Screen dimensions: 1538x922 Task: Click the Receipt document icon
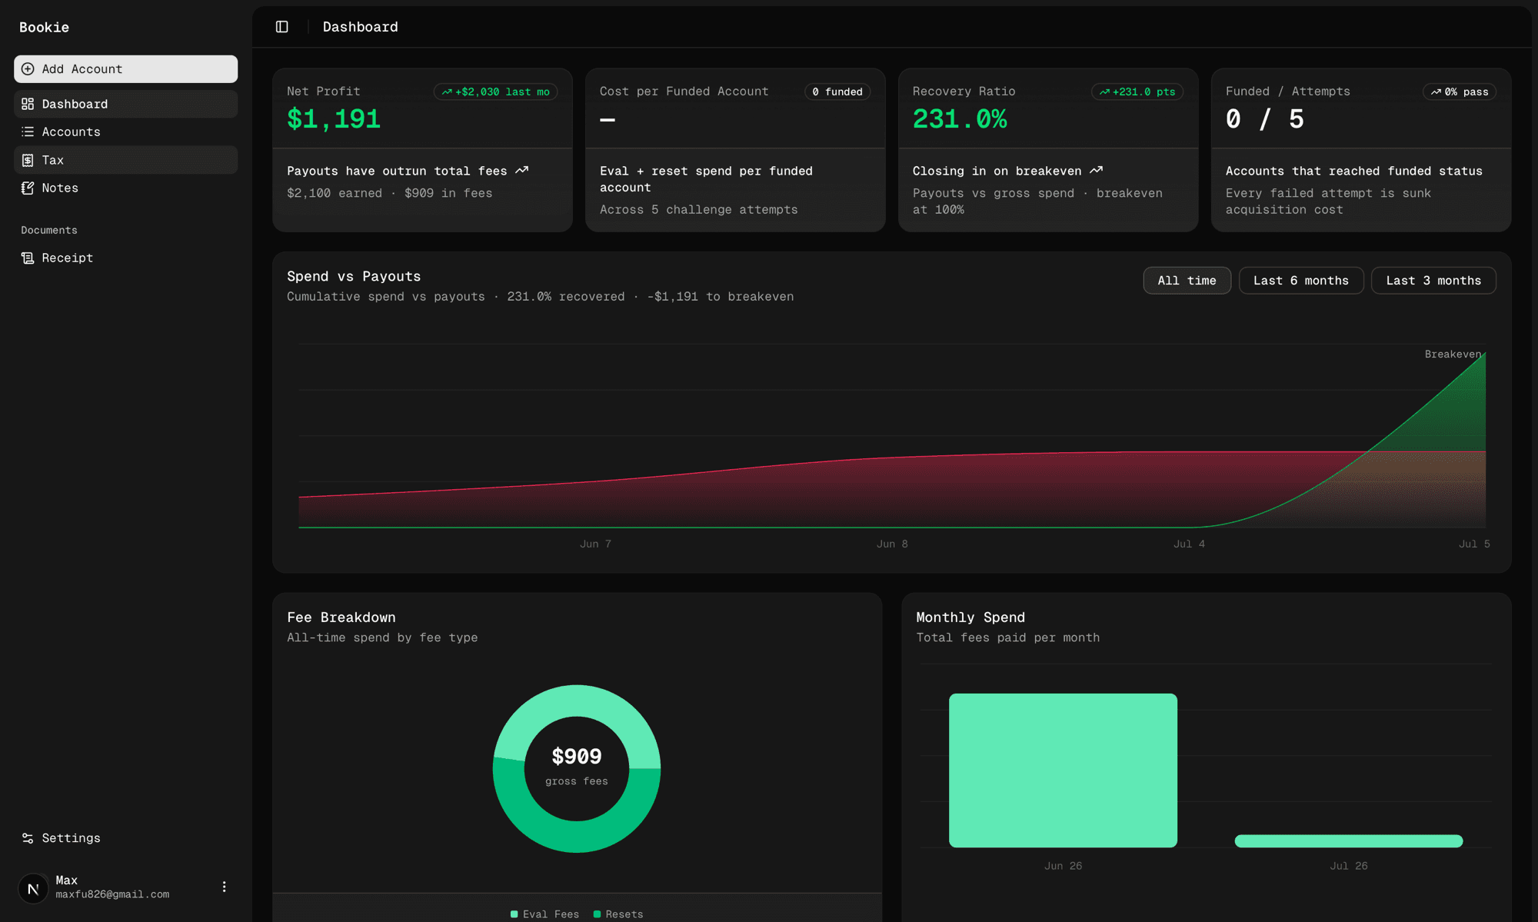point(28,258)
